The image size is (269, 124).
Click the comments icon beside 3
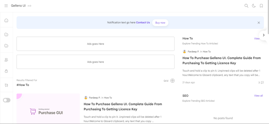point(262,82)
